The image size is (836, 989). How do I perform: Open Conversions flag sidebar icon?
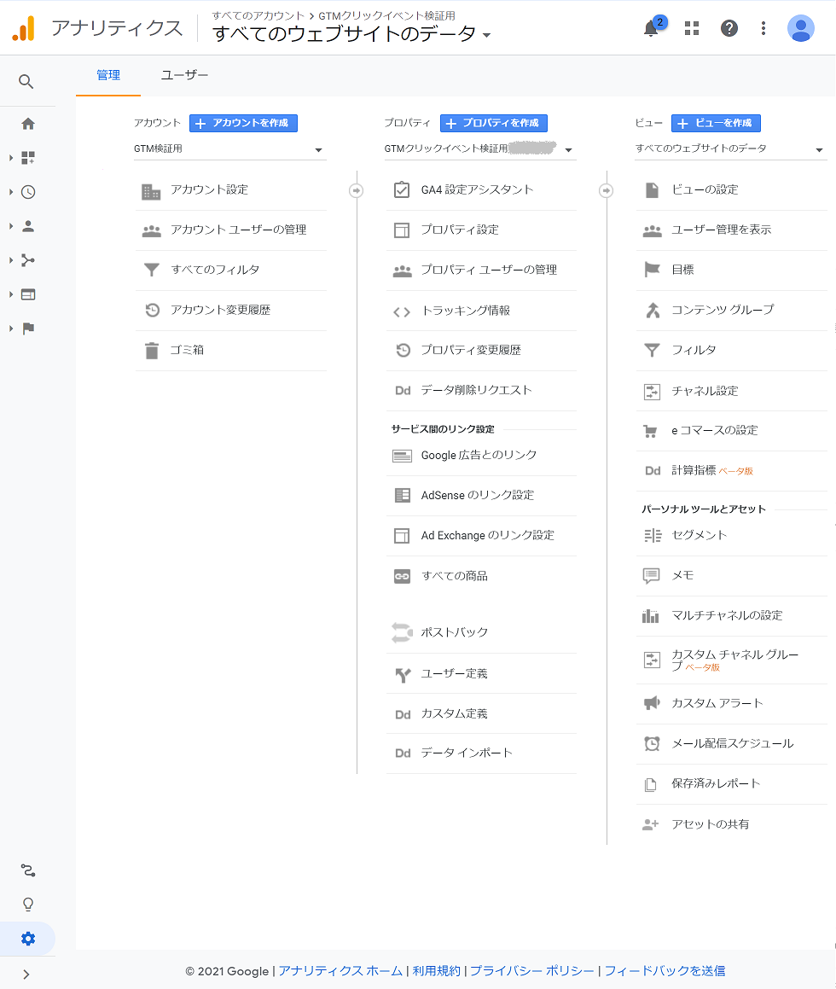pyautogui.click(x=28, y=328)
